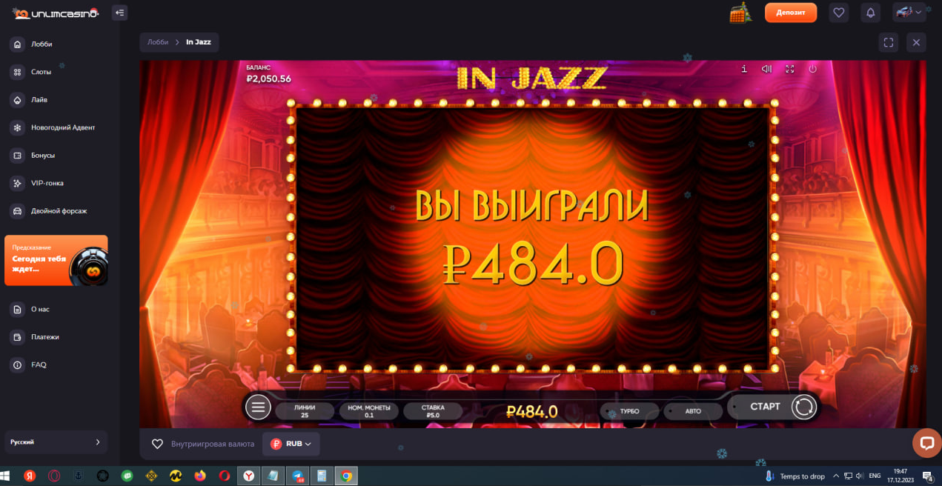The height and width of the screenshot is (486, 942).
Task: Collapse the sidebar panel
Action: click(119, 13)
